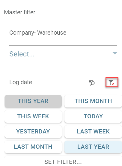Image resolution: width=122 pixels, height=166 pixels.
Task: Open the Log date search list icon
Action: pyautogui.click(x=92, y=82)
